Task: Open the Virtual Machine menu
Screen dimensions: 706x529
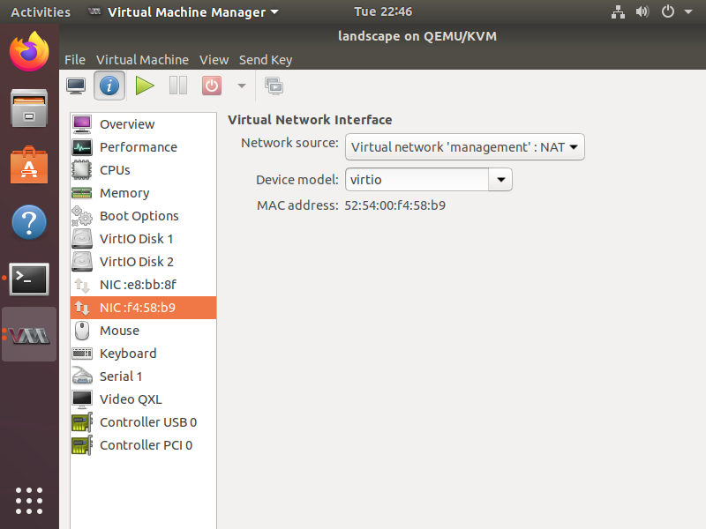Action: pos(142,60)
